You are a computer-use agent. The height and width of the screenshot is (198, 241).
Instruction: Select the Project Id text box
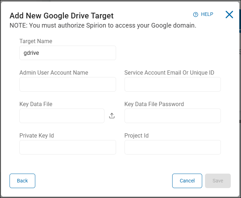tap(173, 147)
